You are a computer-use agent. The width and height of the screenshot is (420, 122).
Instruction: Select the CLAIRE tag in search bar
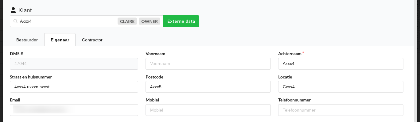(127, 21)
